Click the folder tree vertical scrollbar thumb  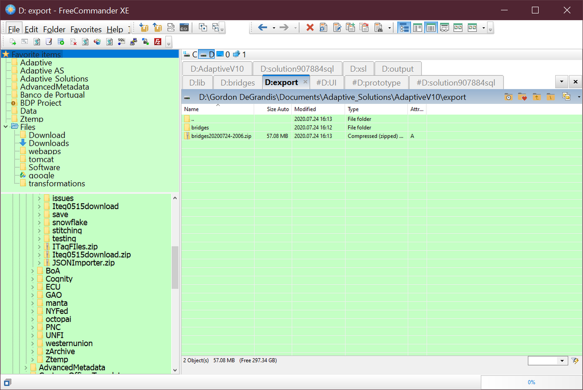coord(175,268)
